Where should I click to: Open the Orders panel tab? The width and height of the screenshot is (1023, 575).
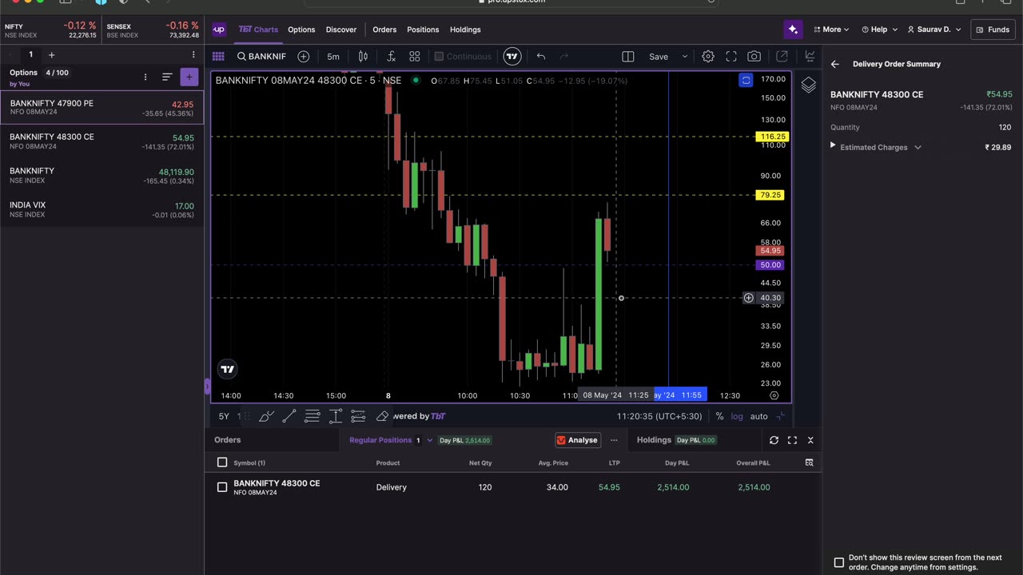(x=228, y=440)
